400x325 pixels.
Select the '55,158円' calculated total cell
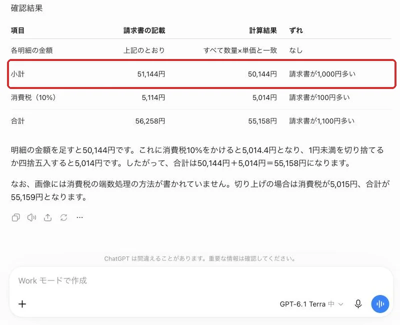click(263, 121)
